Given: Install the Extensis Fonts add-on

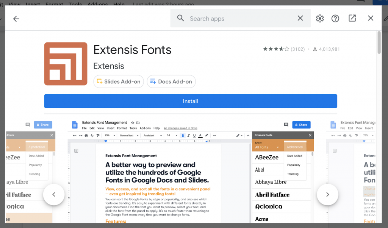Looking at the screenshot, I should 191,101.
